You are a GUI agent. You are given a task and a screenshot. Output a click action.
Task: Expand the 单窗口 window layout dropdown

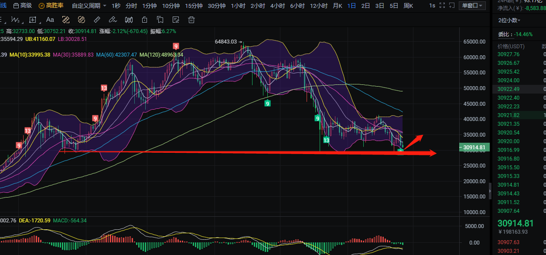pyautogui.click(x=472, y=6)
